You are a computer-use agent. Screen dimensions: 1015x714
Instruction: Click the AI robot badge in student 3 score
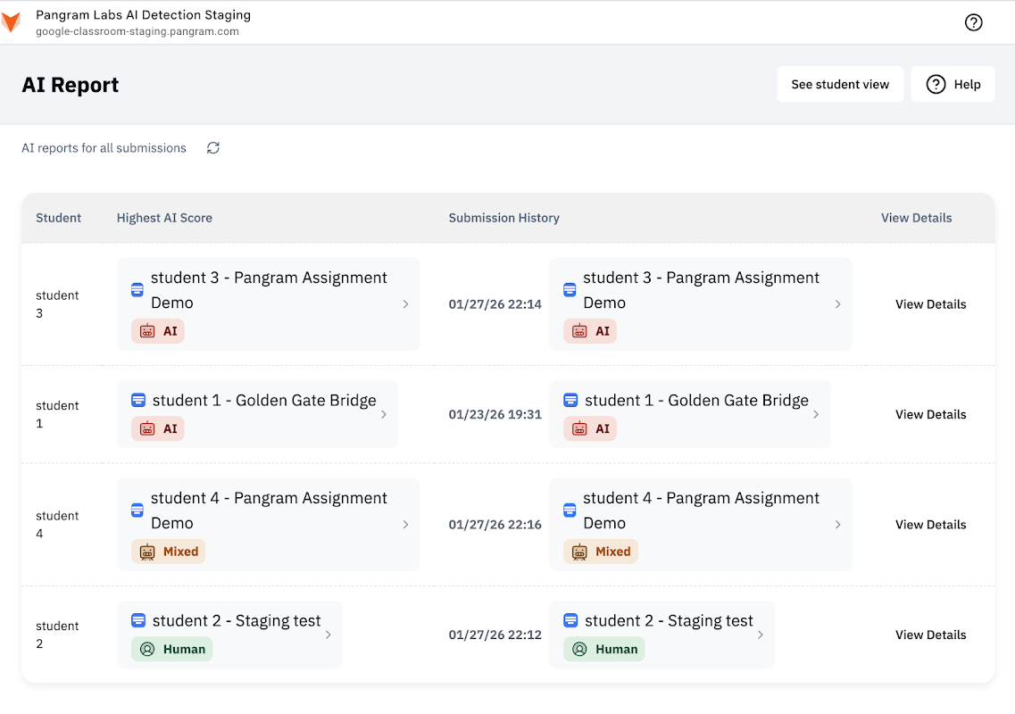157,331
